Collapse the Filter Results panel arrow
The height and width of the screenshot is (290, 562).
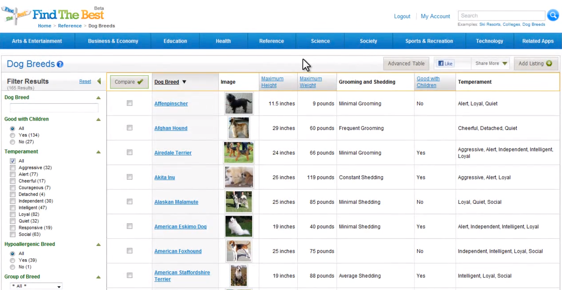[98, 81]
